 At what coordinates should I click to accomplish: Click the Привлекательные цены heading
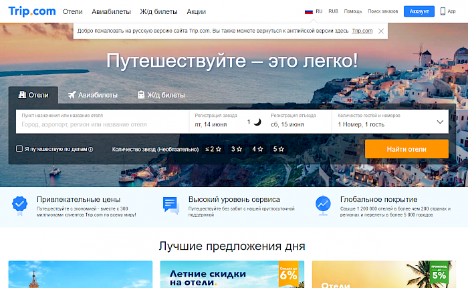point(78,199)
